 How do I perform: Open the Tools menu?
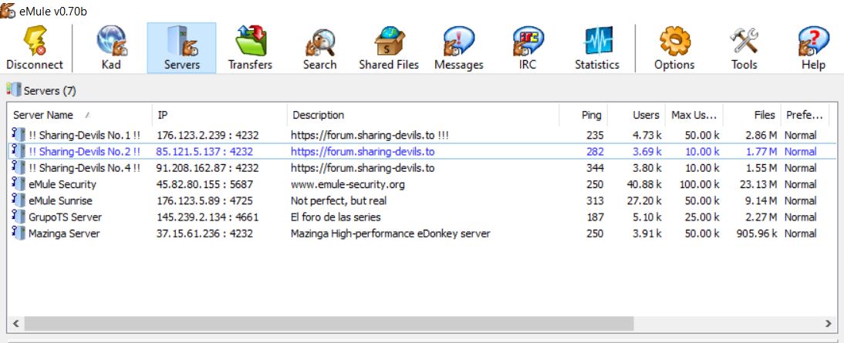(744, 48)
